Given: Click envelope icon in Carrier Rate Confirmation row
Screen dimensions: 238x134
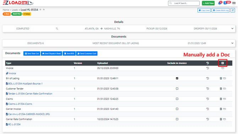Looking at the screenshot, I should coord(225,119).
